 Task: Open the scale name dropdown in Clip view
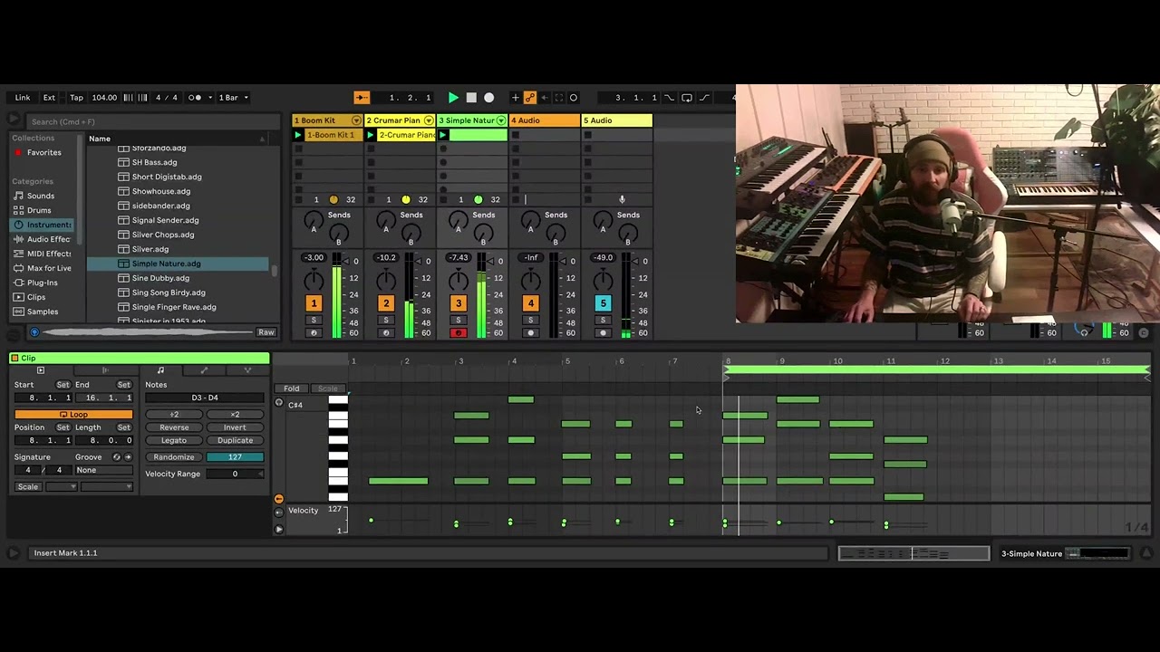pyautogui.click(x=107, y=487)
